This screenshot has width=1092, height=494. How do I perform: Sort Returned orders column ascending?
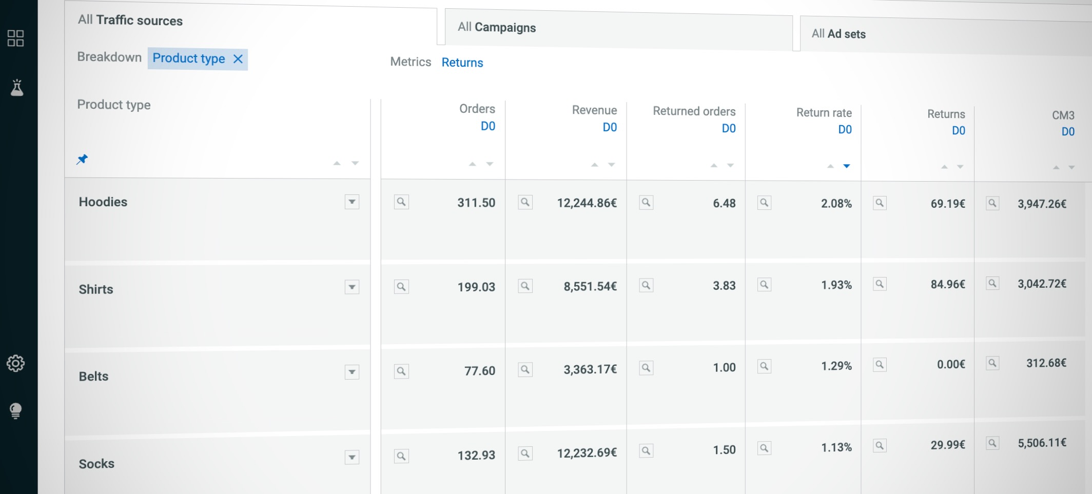click(x=714, y=165)
